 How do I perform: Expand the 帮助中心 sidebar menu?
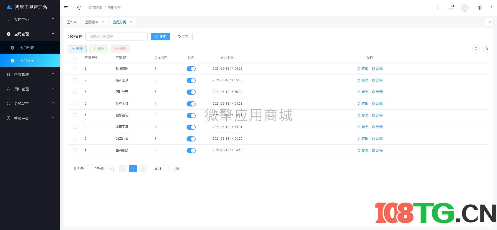pyautogui.click(x=30, y=118)
